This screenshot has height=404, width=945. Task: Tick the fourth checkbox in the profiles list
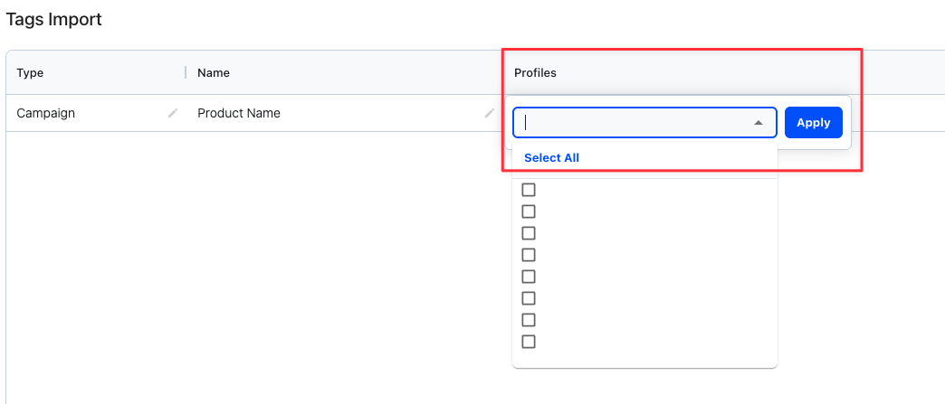pyautogui.click(x=529, y=255)
